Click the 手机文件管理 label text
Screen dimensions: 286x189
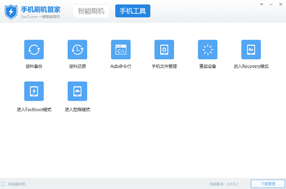(x=164, y=66)
